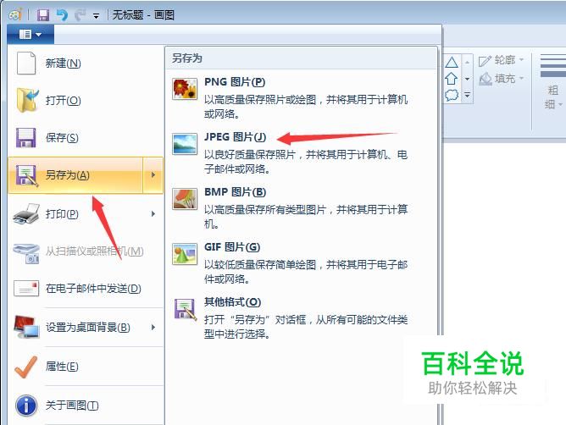This screenshot has width=566, height=425.
Task: Click the monitor icon for 设置为桌面背景(B)
Action: pos(26,327)
